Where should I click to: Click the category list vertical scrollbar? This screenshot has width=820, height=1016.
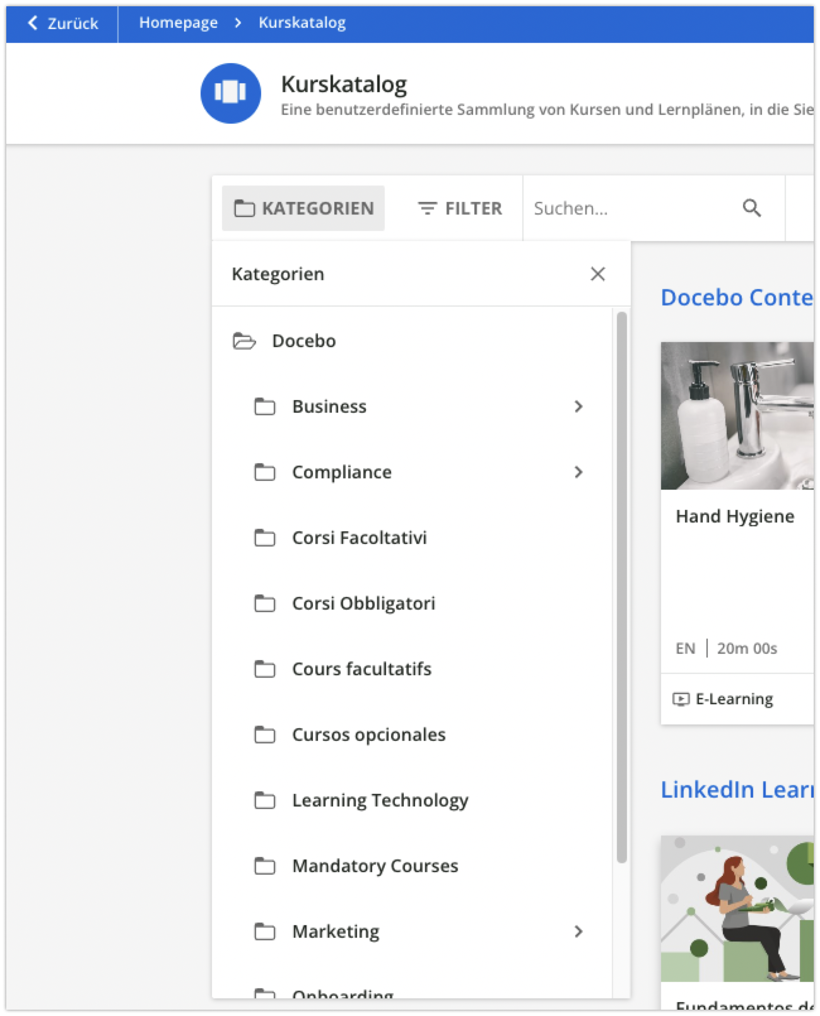tap(621, 587)
